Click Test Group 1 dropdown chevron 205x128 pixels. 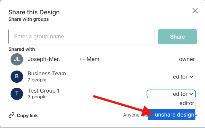tap(192, 94)
